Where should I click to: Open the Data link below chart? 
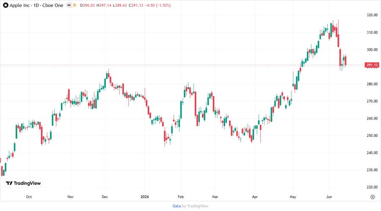click(177, 206)
